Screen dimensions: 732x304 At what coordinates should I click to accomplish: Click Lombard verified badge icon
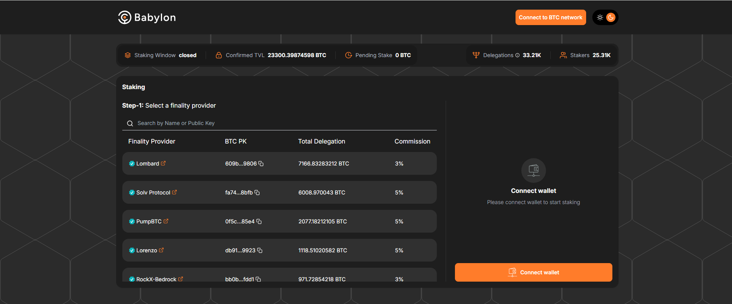[x=132, y=164]
